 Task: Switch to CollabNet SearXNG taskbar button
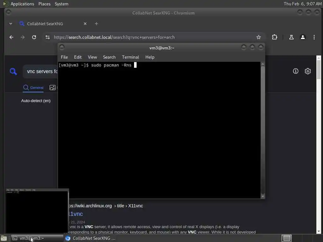tap(91, 238)
